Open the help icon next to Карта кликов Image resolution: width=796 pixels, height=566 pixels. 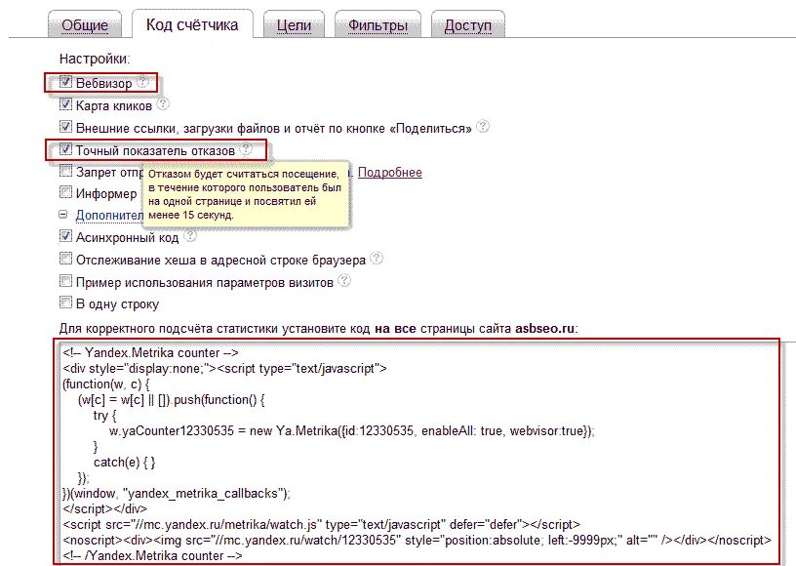pyautogui.click(x=163, y=104)
